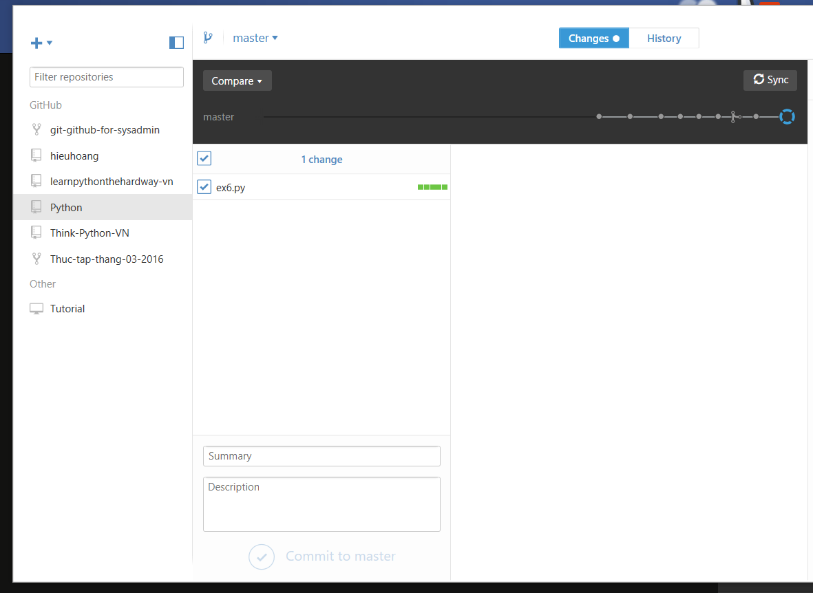Open the master branch dropdown

point(255,38)
